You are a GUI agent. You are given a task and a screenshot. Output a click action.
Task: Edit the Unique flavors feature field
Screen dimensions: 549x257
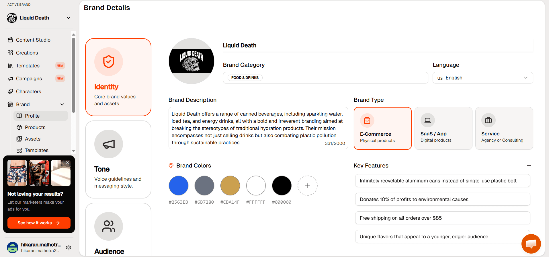coord(443,237)
